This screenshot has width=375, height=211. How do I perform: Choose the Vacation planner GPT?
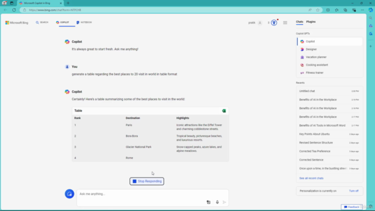pyautogui.click(x=330, y=57)
